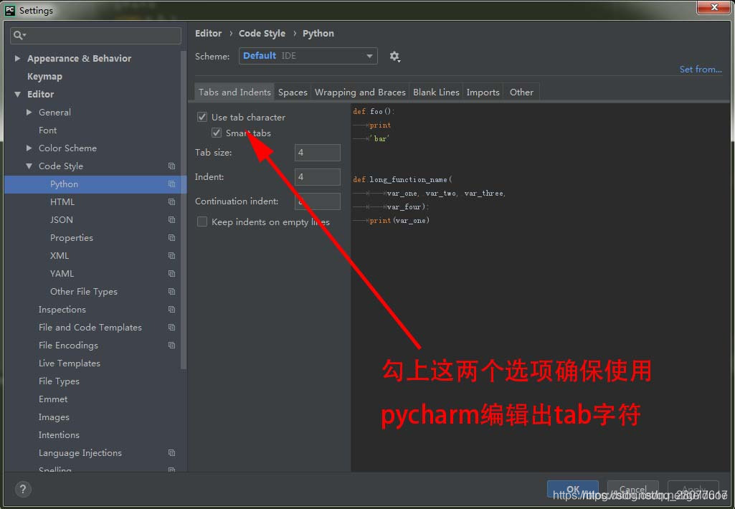Open the Wrapping and Braces tab
This screenshot has width=735, height=509.
pyautogui.click(x=360, y=92)
